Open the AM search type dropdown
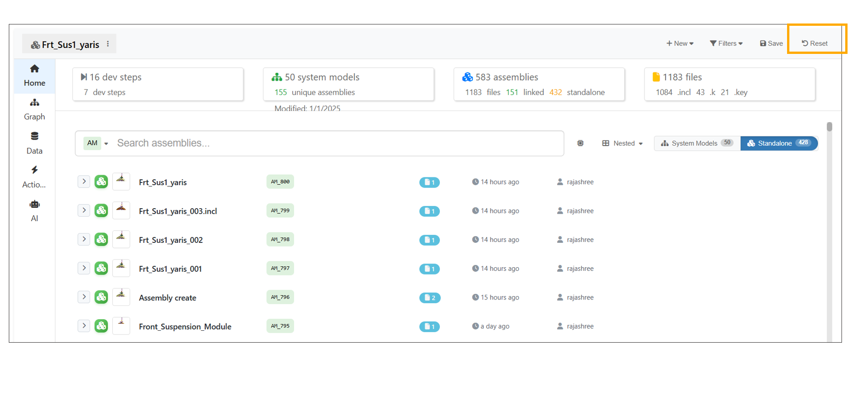 [x=96, y=143]
